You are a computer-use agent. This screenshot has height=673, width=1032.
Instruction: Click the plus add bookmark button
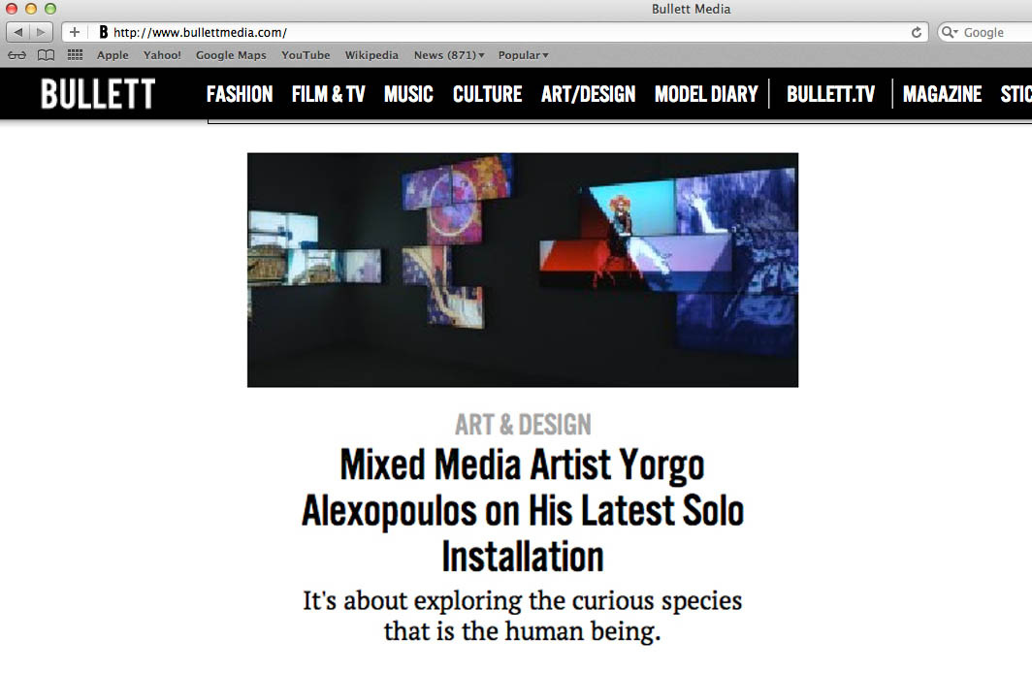click(x=75, y=32)
